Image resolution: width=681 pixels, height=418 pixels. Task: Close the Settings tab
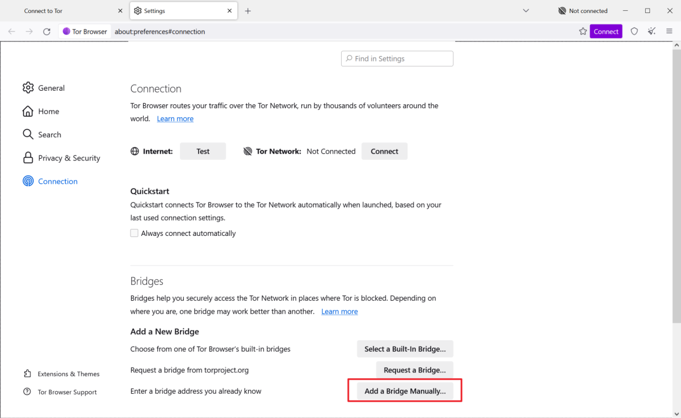(230, 11)
